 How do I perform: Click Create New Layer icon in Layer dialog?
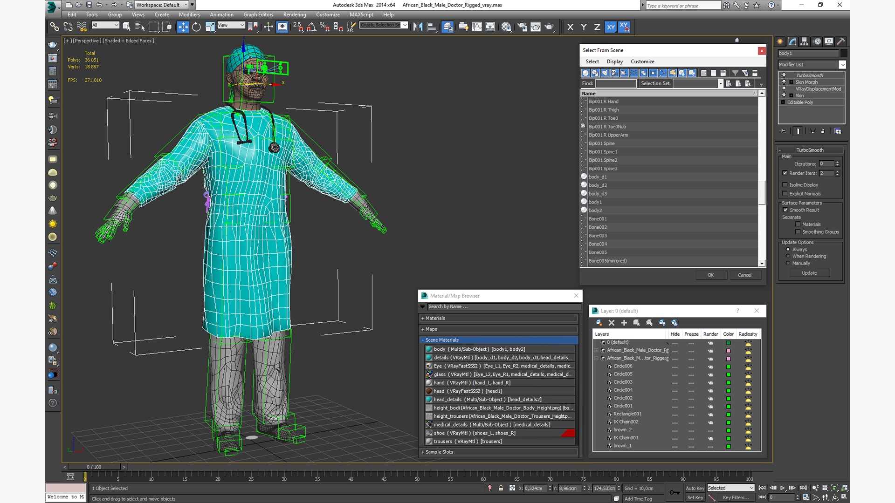click(599, 323)
